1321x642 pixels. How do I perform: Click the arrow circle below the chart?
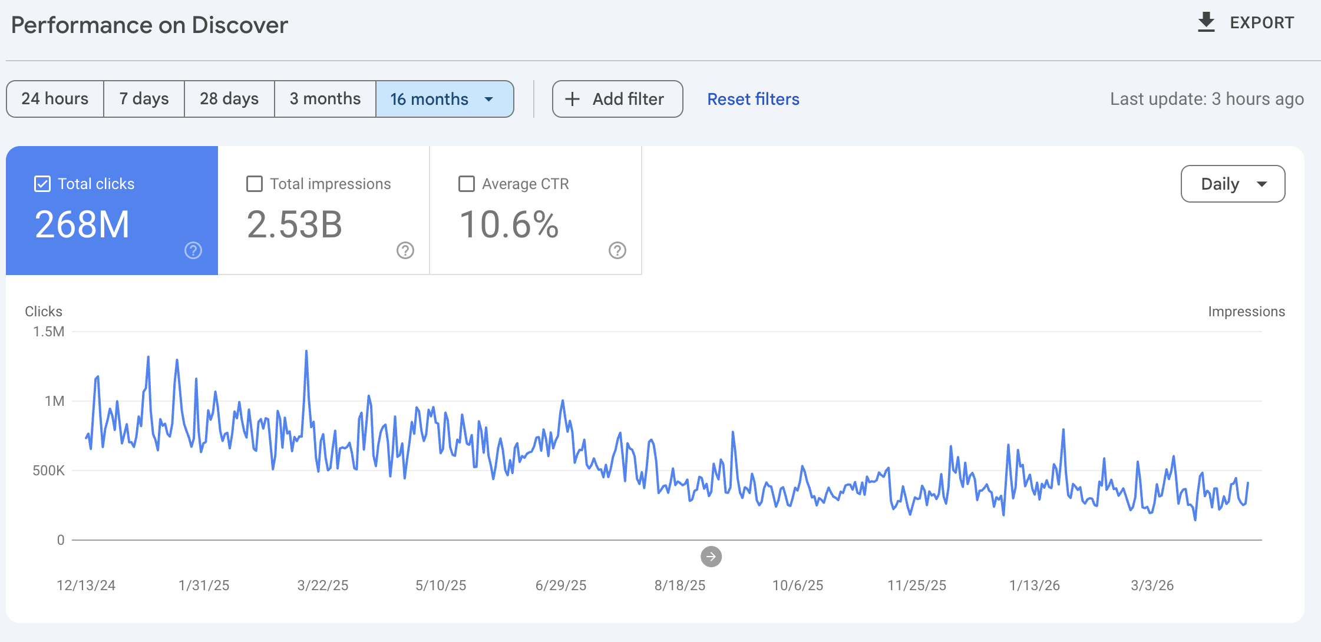(x=711, y=556)
